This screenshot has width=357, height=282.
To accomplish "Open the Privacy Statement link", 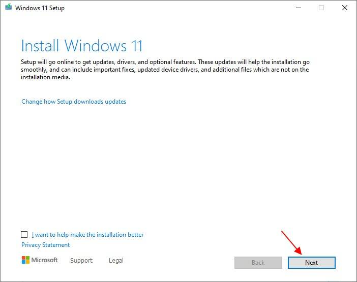I will click(x=46, y=245).
